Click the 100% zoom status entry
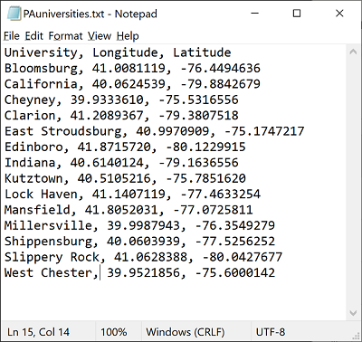 click(x=113, y=332)
